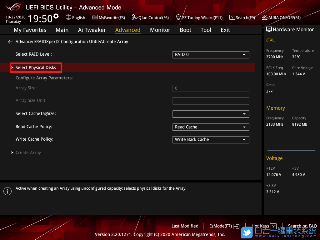
Task: Click the settings gear icon beside the clock
Action: 56,16
